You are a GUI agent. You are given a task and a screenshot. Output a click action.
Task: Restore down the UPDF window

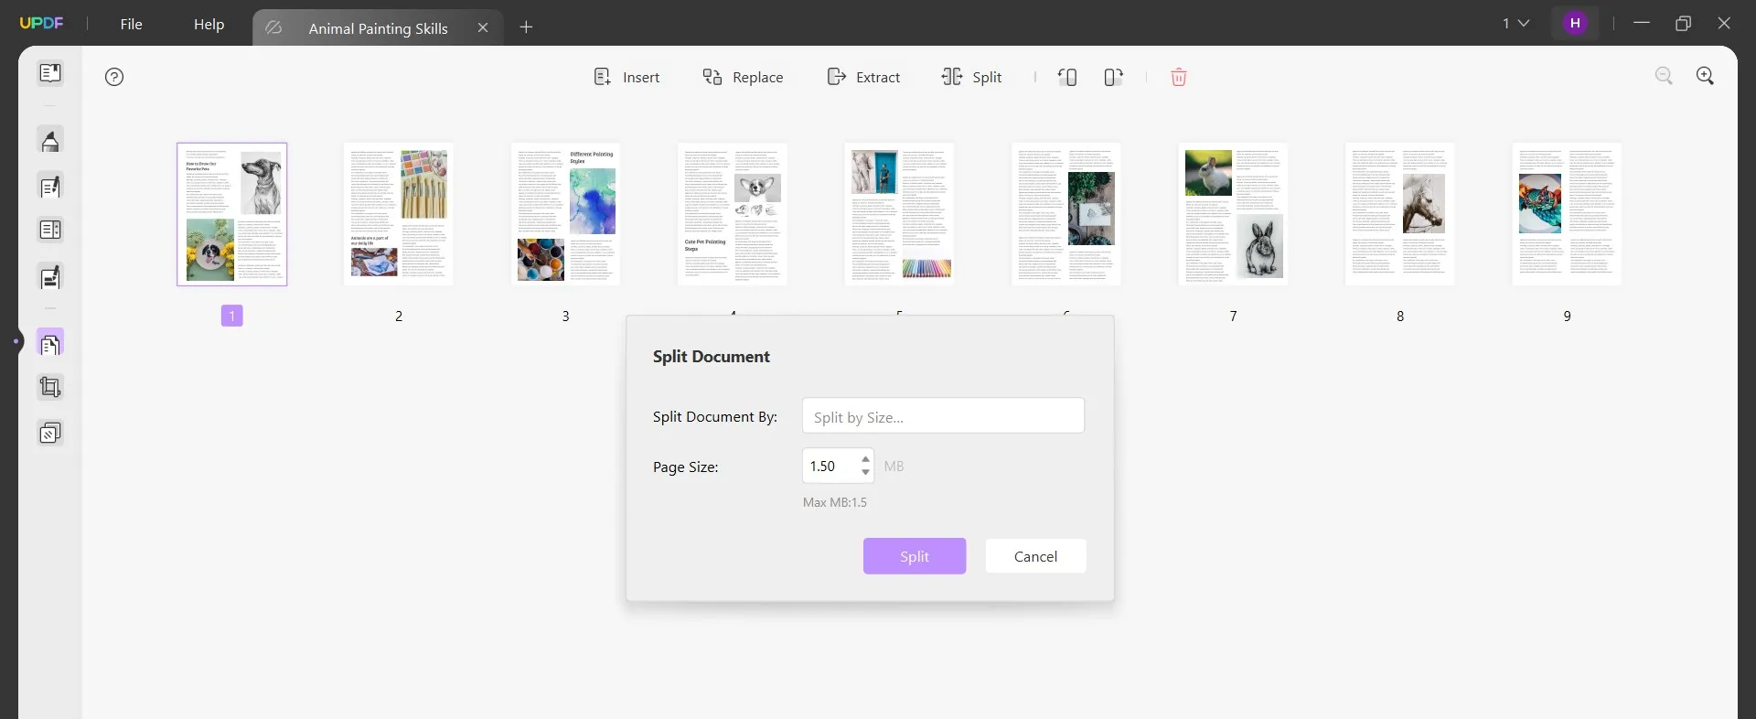point(1683,23)
